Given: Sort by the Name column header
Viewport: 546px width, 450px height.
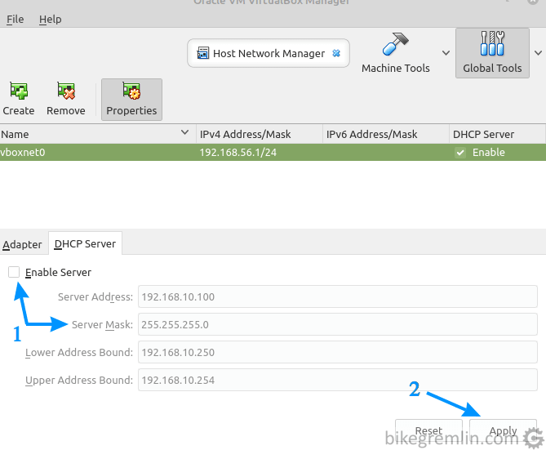Looking at the screenshot, I should (x=97, y=134).
